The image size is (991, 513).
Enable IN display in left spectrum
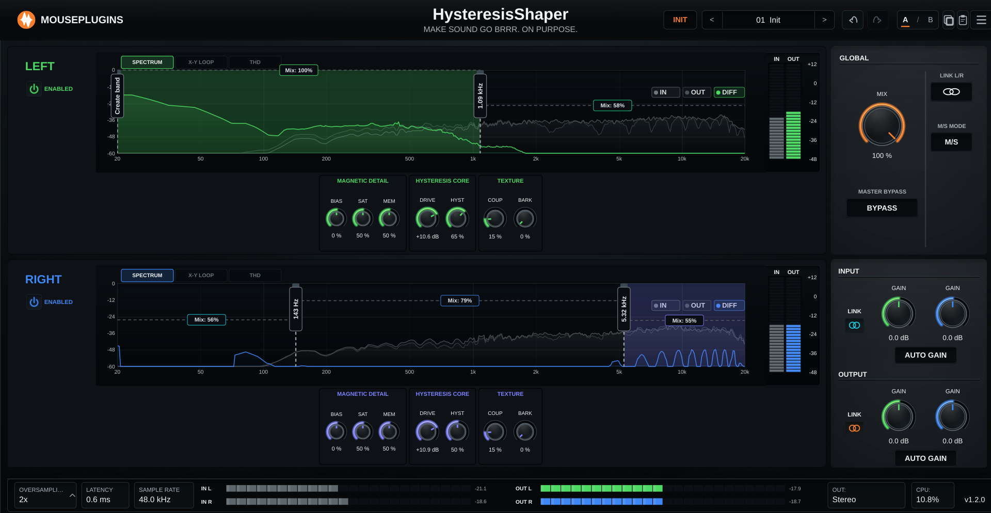[x=665, y=92]
